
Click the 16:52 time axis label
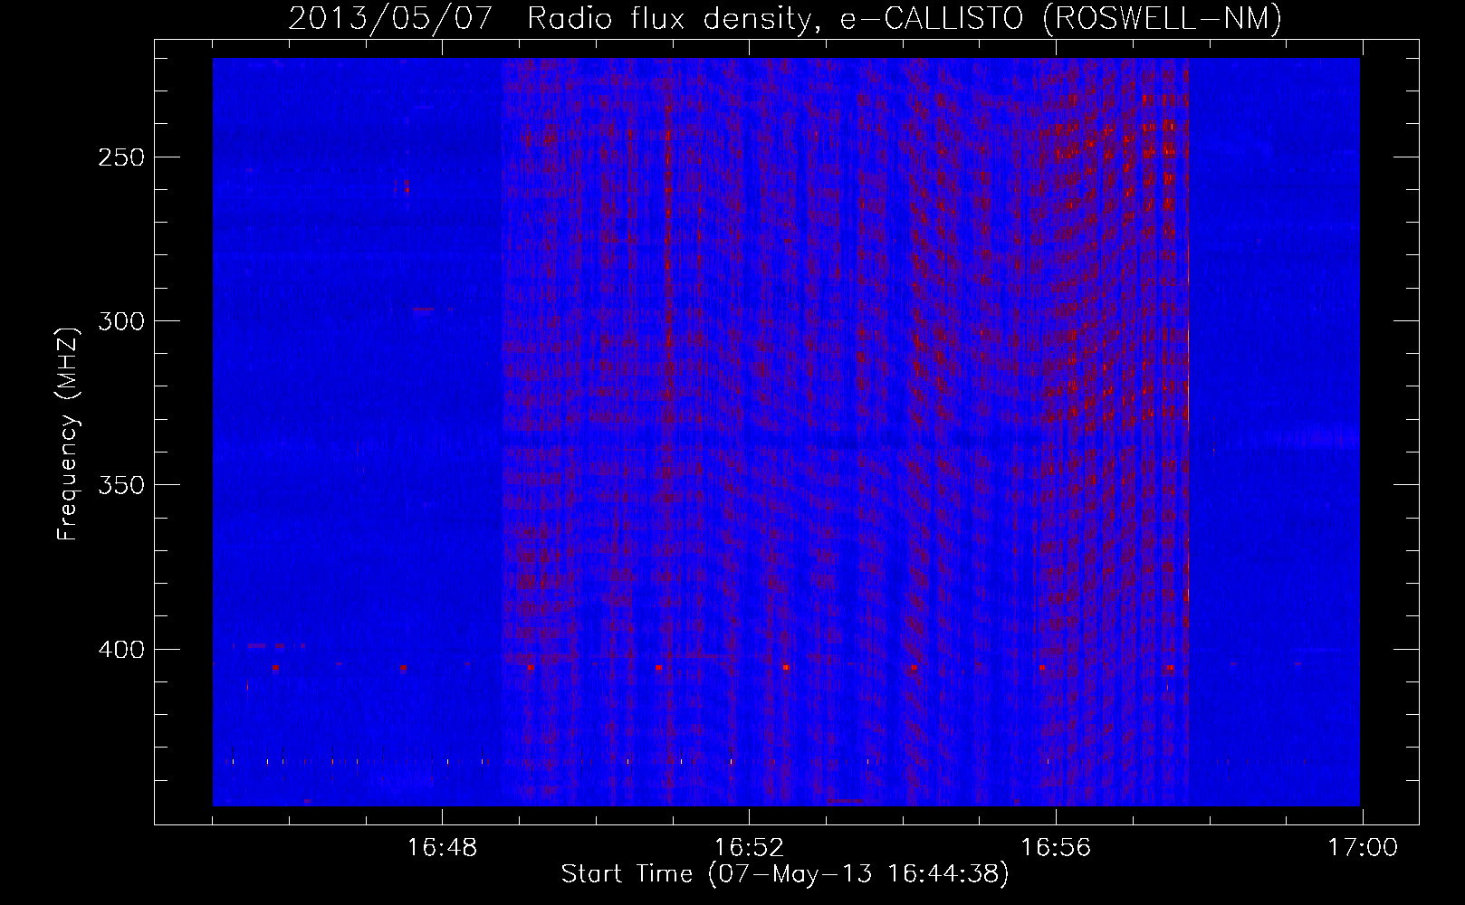tap(749, 848)
